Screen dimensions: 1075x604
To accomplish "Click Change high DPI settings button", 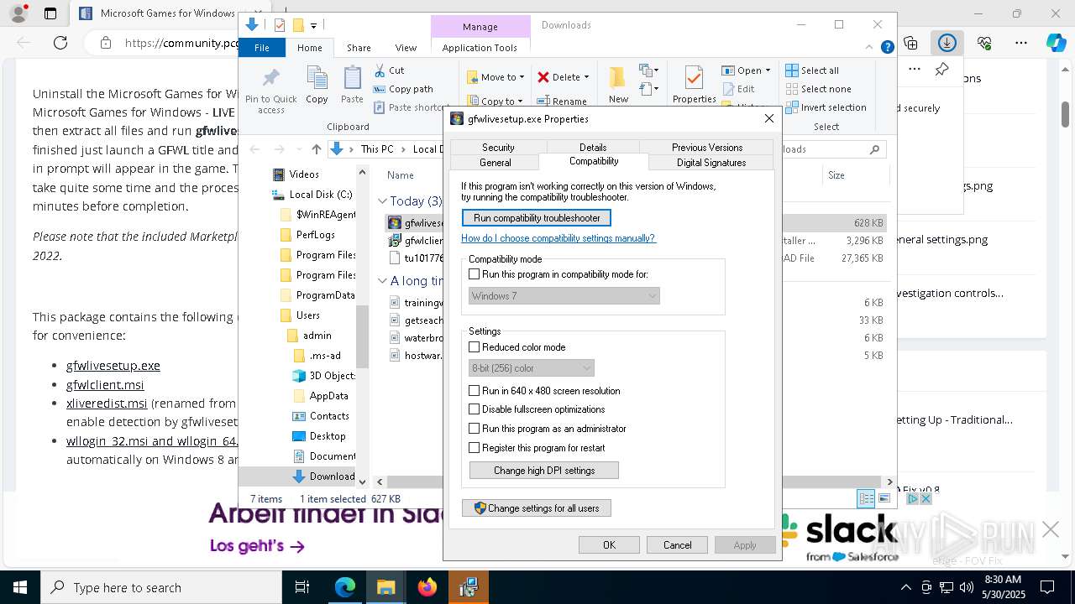I will click(x=544, y=471).
